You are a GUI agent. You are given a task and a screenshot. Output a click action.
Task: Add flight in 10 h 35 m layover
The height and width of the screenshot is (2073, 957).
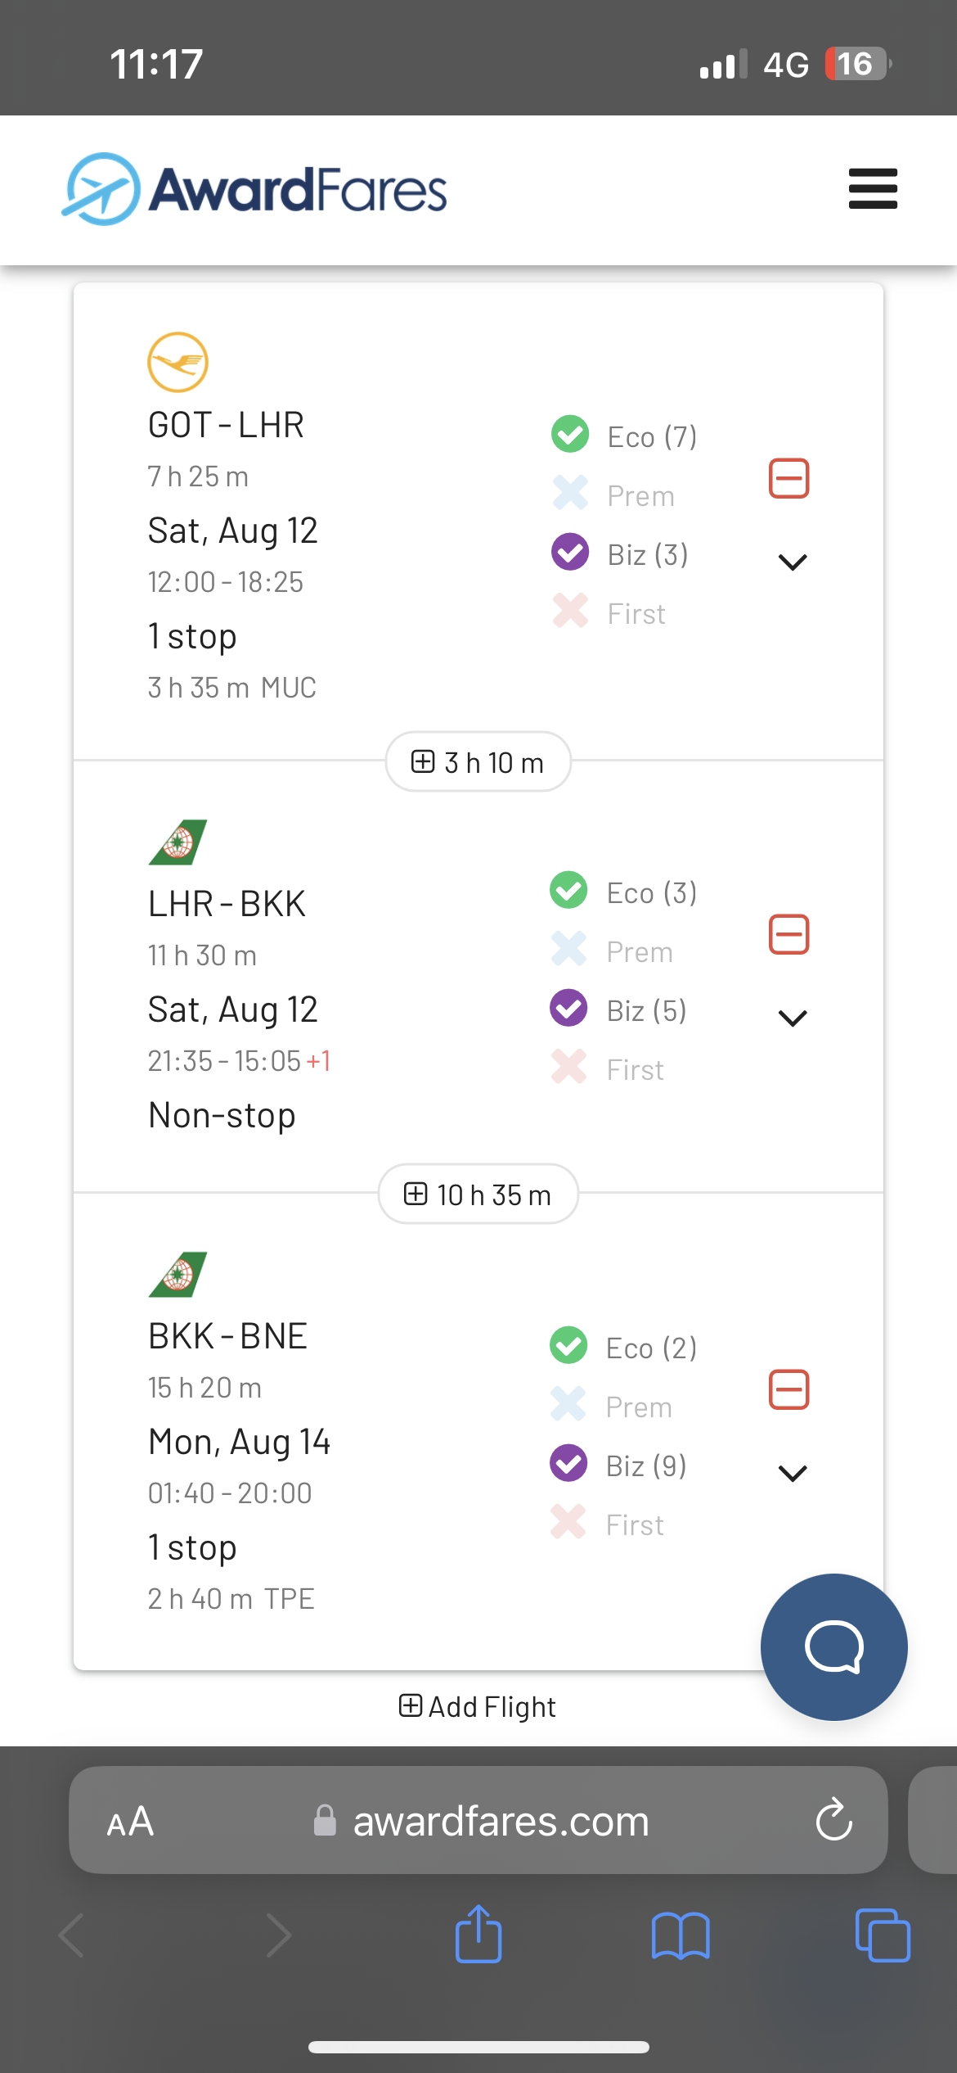(x=478, y=1195)
